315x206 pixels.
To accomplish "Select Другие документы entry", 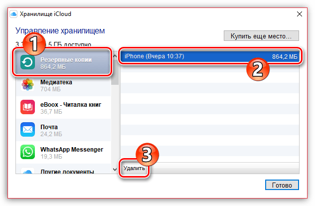I will 63,169.
